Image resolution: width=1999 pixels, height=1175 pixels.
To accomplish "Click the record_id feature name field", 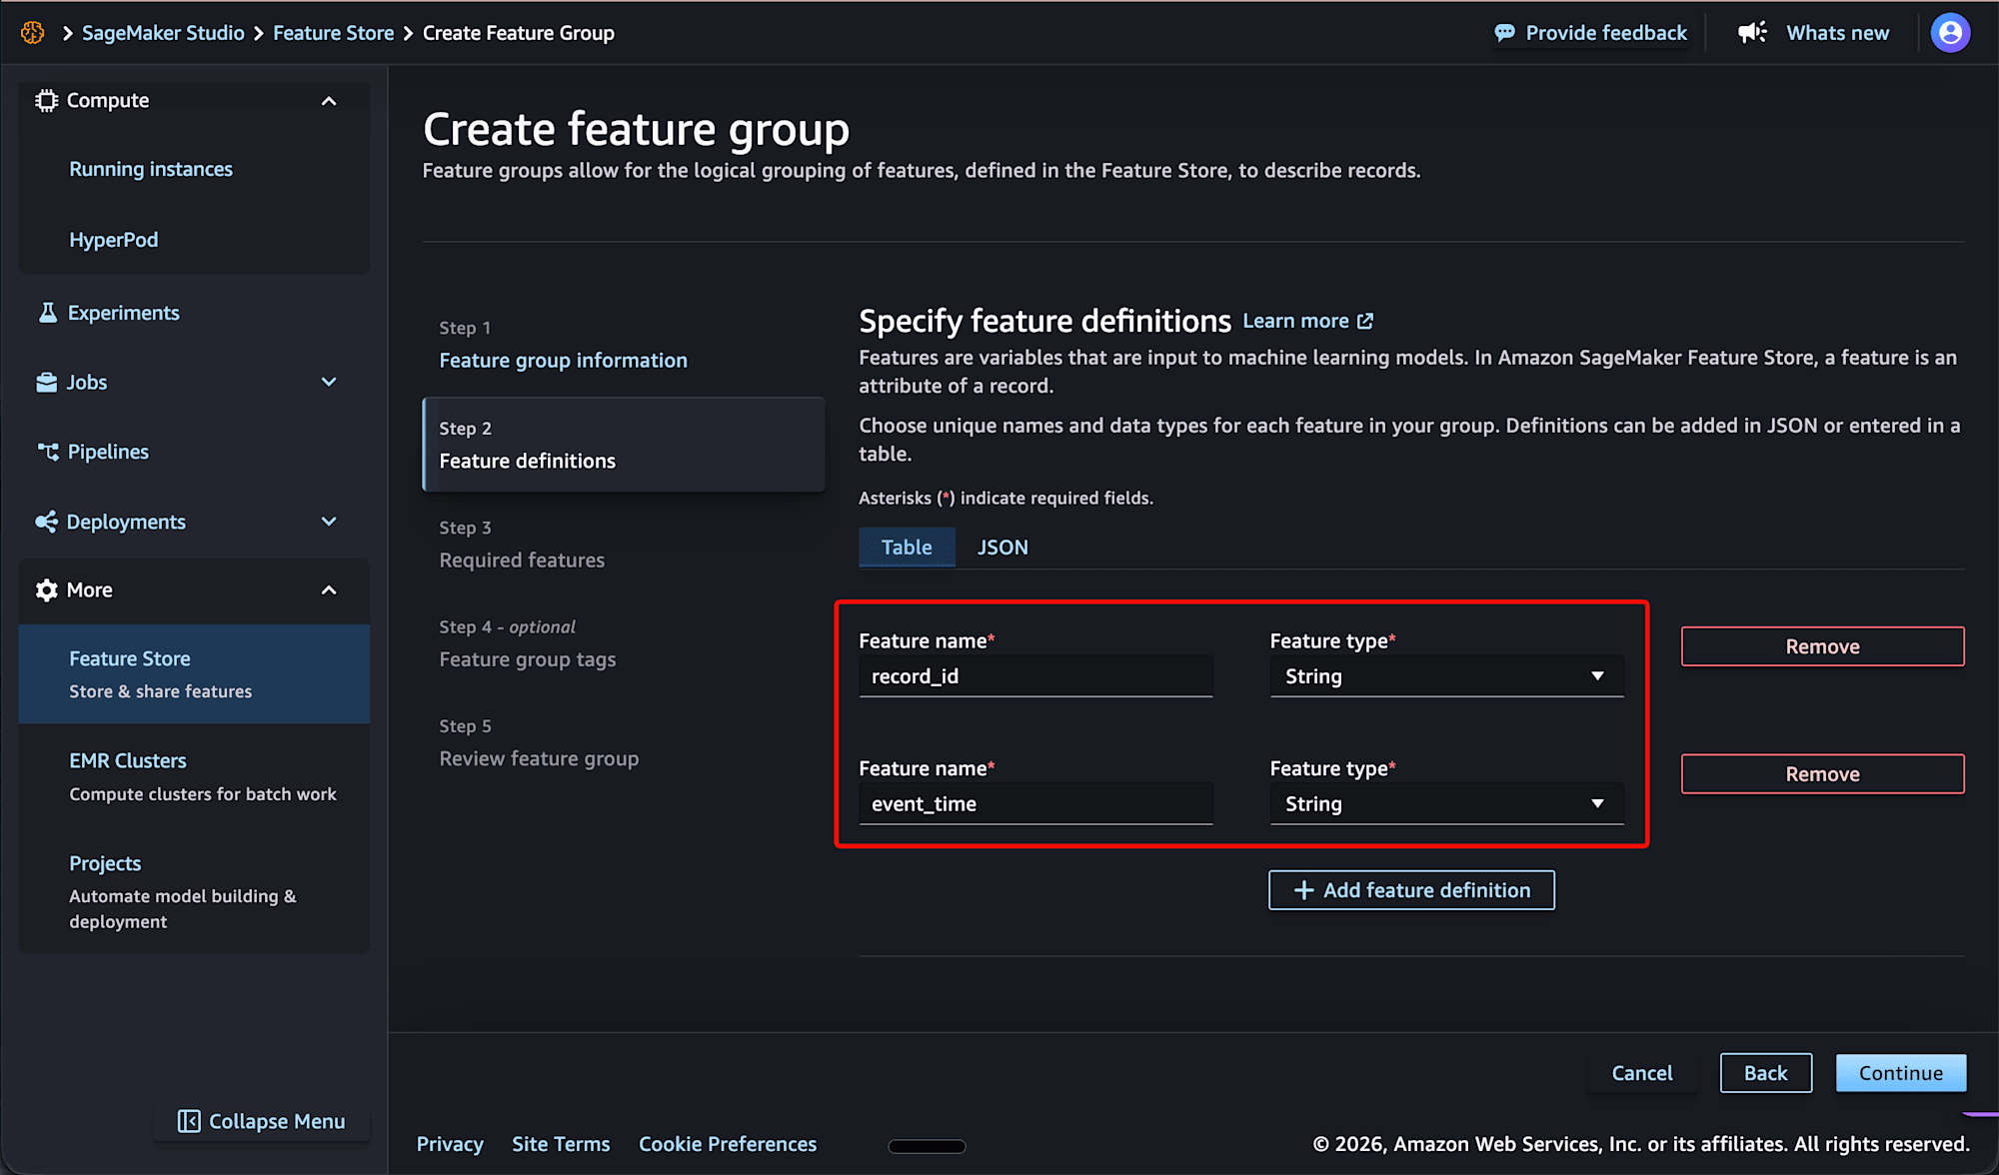I will 1035,676.
